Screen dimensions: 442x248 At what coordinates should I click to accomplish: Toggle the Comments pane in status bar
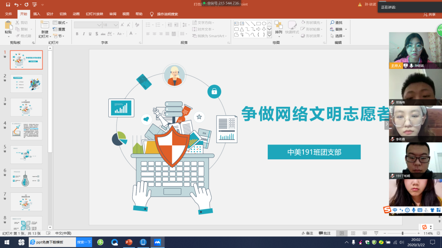point(325,234)
